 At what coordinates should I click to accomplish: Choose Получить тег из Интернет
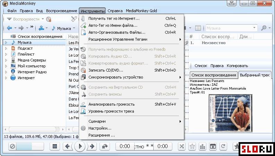click(131, 18)
